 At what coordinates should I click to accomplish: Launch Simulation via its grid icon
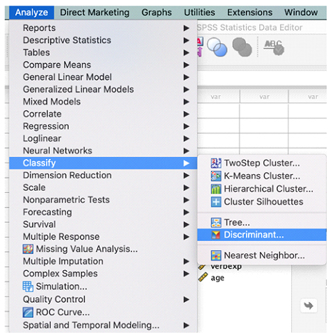[x=28, y=287]
